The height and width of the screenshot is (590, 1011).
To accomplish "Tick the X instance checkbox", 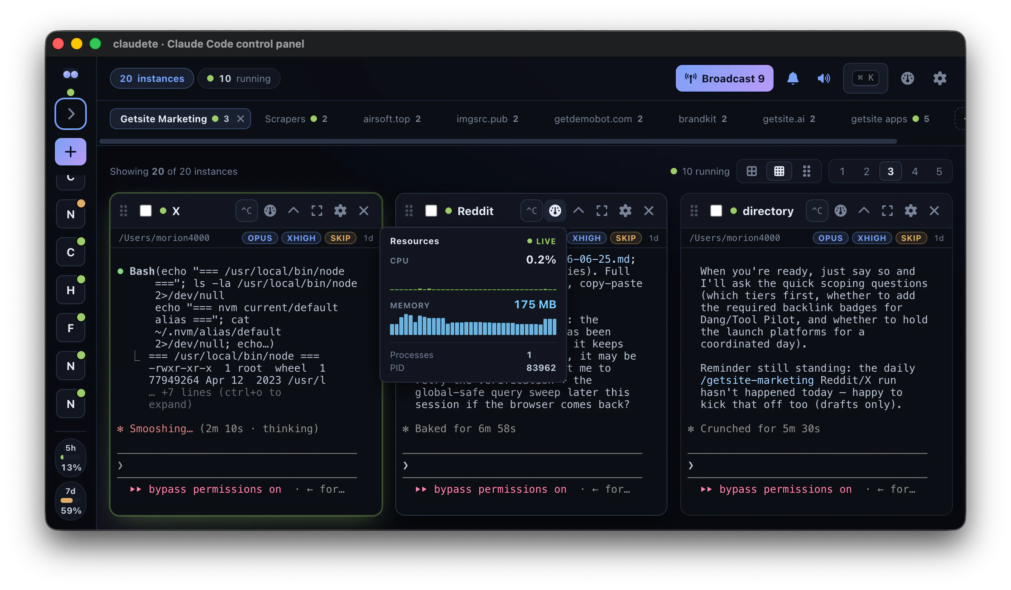I will (x=146, y=211).
